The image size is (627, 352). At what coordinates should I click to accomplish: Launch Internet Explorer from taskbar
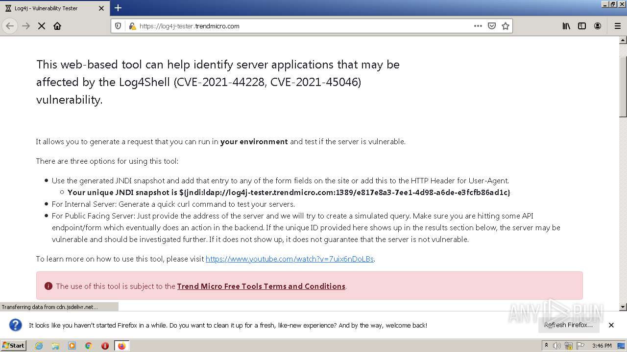coord(39,346)
